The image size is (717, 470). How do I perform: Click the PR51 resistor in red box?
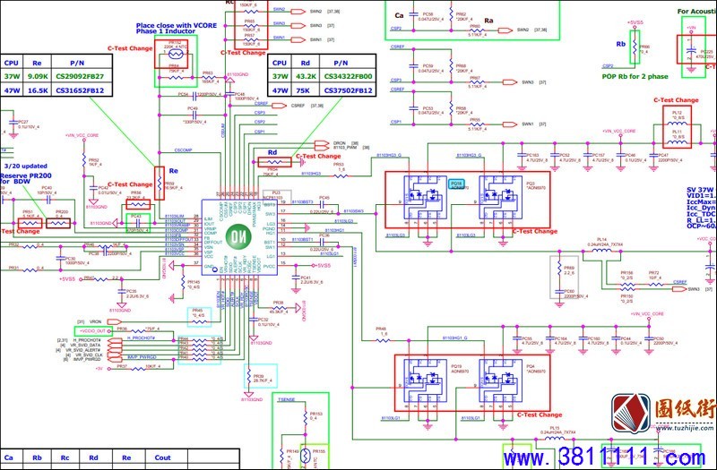(x=30, y=223)
